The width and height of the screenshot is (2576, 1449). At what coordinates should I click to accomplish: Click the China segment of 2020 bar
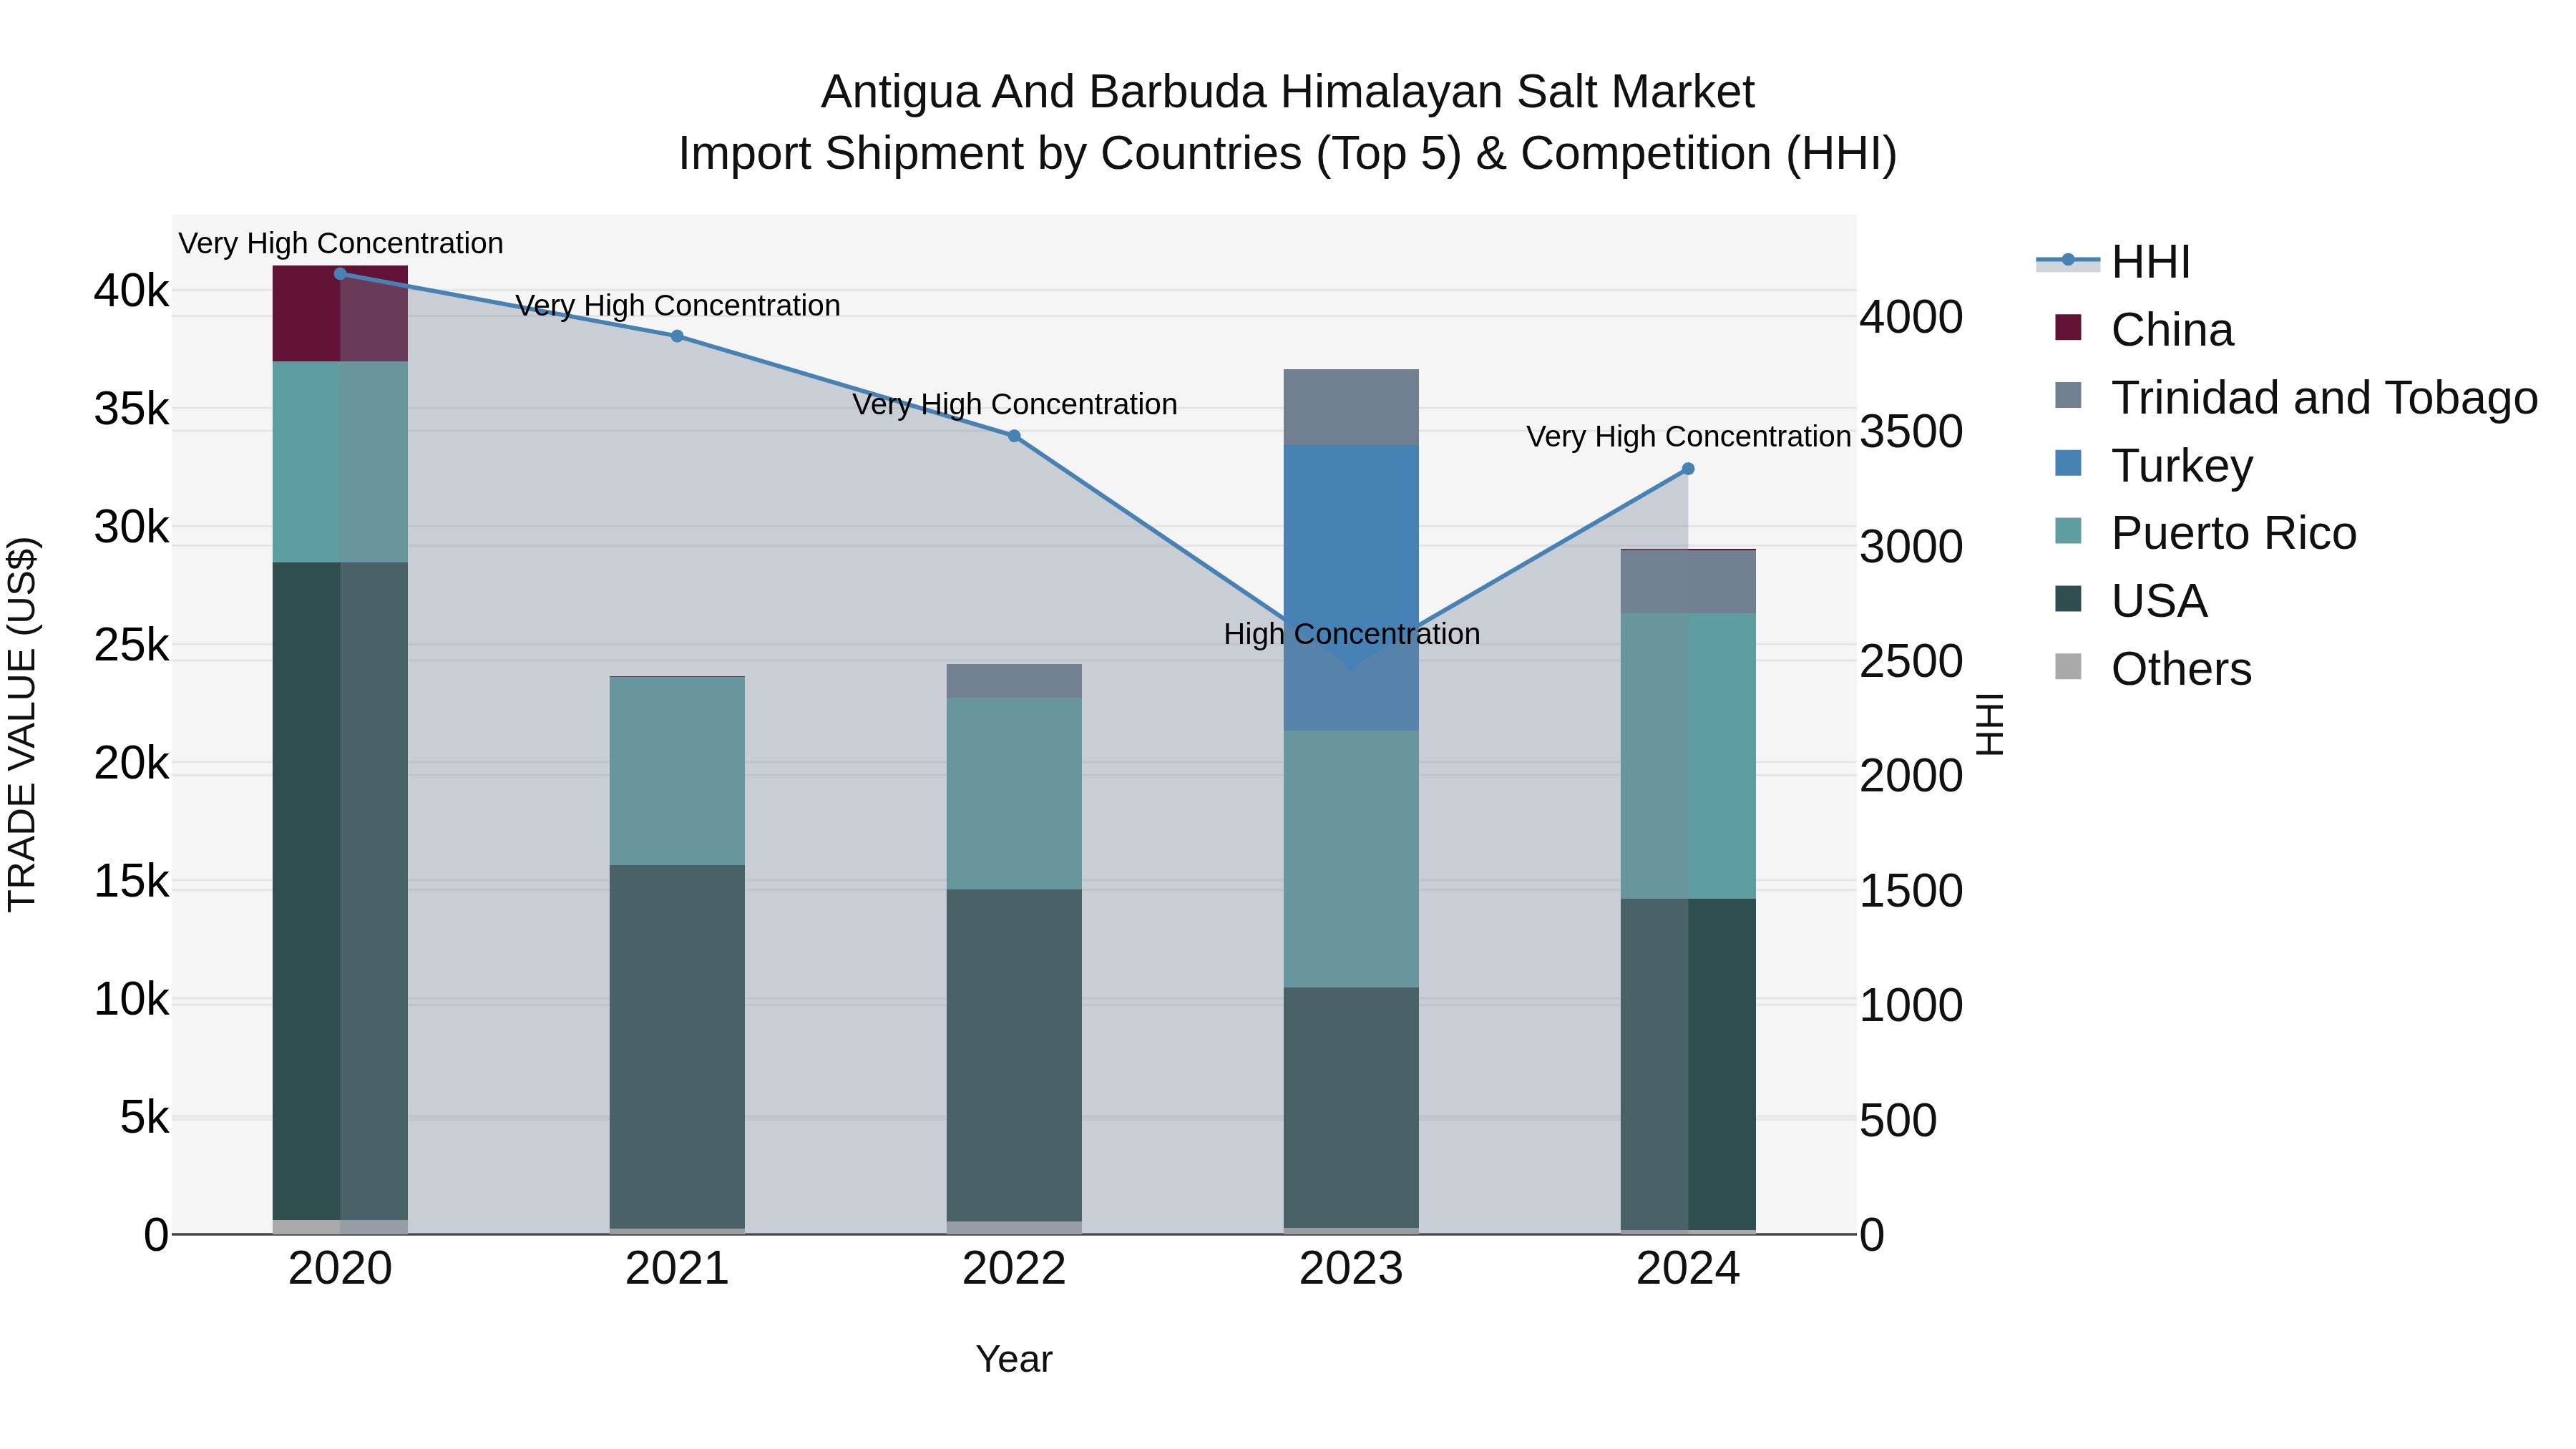coord(340,314)
